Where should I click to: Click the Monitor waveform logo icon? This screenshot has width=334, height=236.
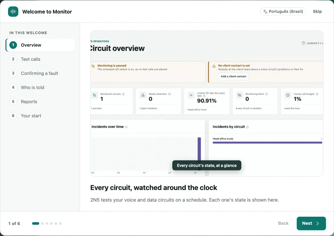[x=13, y=12]
